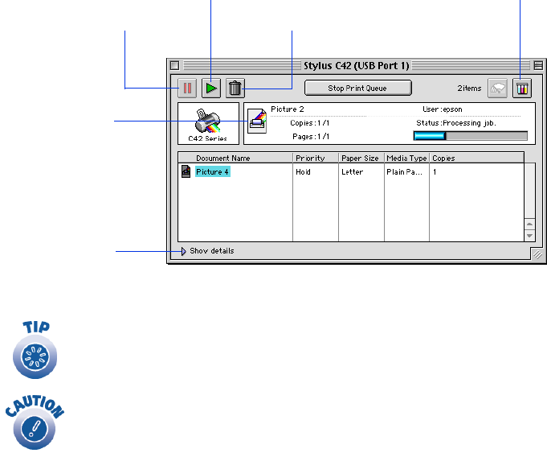Open the ink level status monitor icon

click(x=521, y=88)
